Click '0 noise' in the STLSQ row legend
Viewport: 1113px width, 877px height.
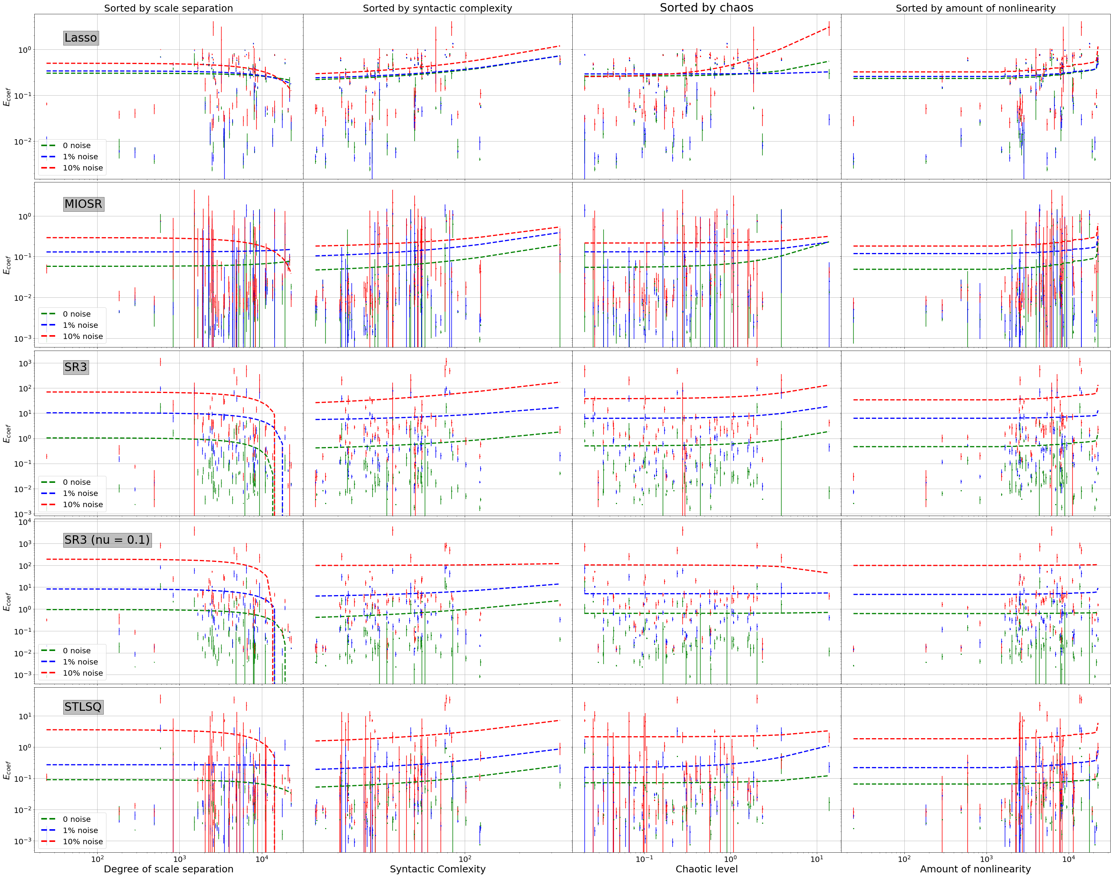point(76,819)
